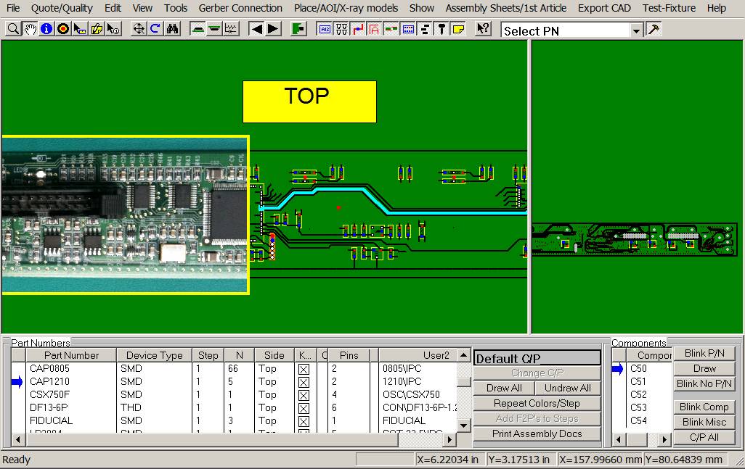Open the Test-Fixture menu

tap(669, 8)
